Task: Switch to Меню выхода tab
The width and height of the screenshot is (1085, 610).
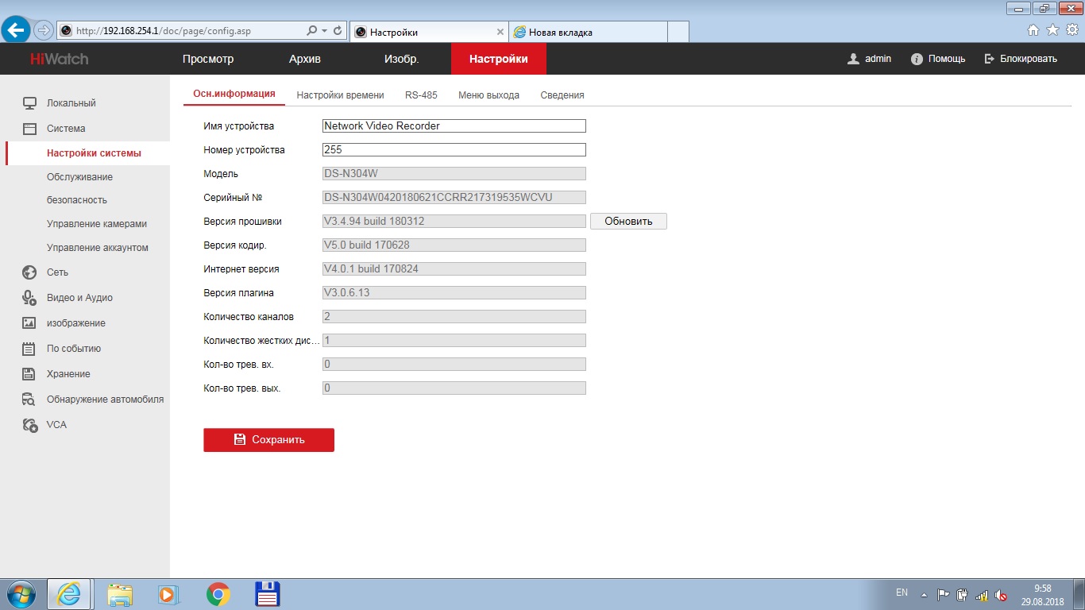Action: coord(488,95)
